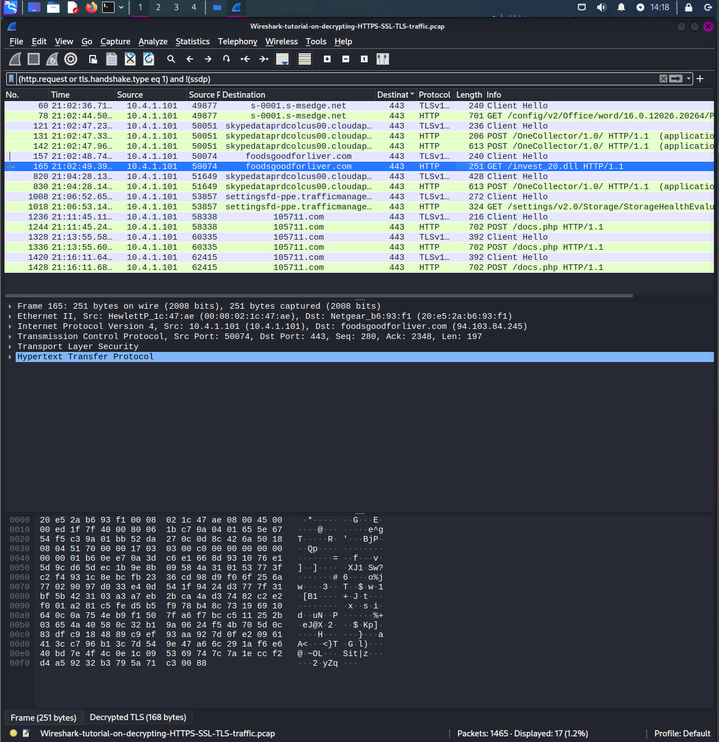Image resolution: width=719 pixels, height=742 pixels.
Task: Open the Tools menu
Action: coord(316,42)
